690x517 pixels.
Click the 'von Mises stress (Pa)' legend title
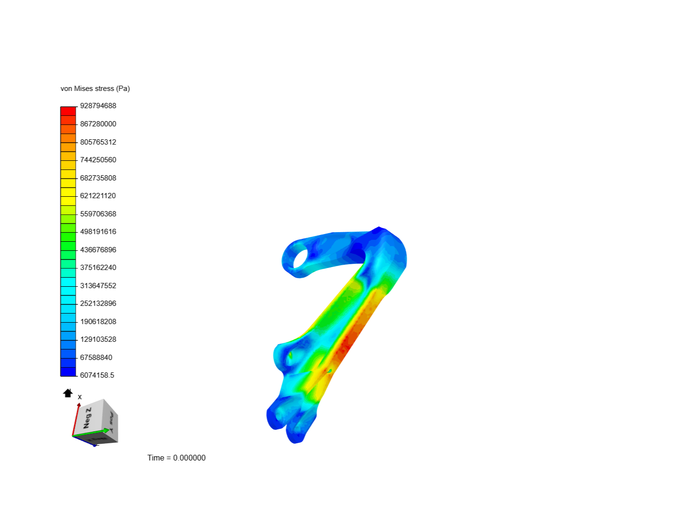coord(95,89)
